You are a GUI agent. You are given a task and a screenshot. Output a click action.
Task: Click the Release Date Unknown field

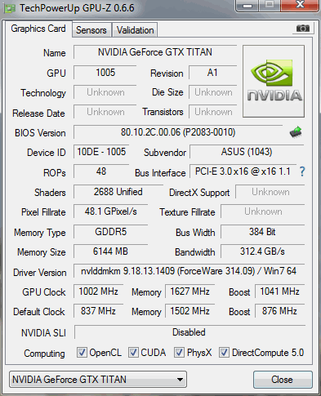tap(105, 112)
